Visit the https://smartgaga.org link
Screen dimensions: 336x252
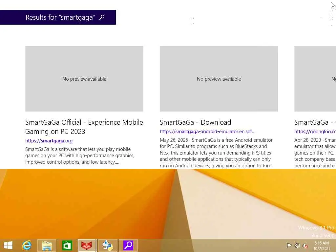49,141
